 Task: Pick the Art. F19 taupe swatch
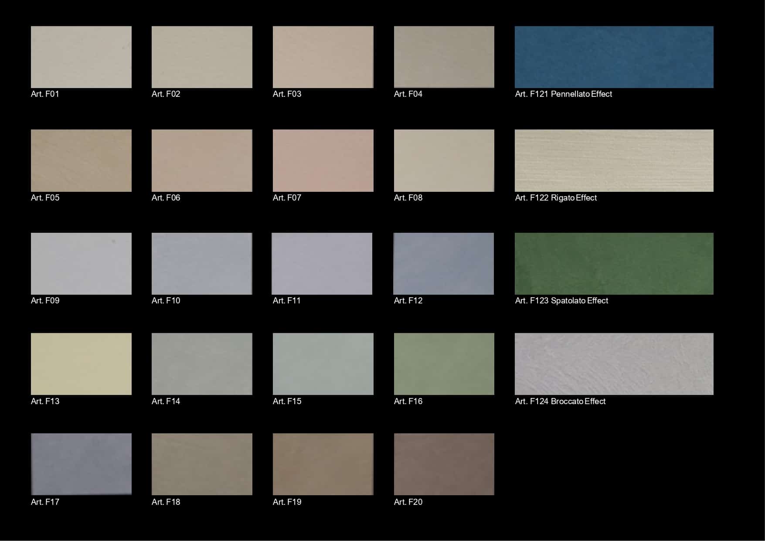[x=323, y=464]
